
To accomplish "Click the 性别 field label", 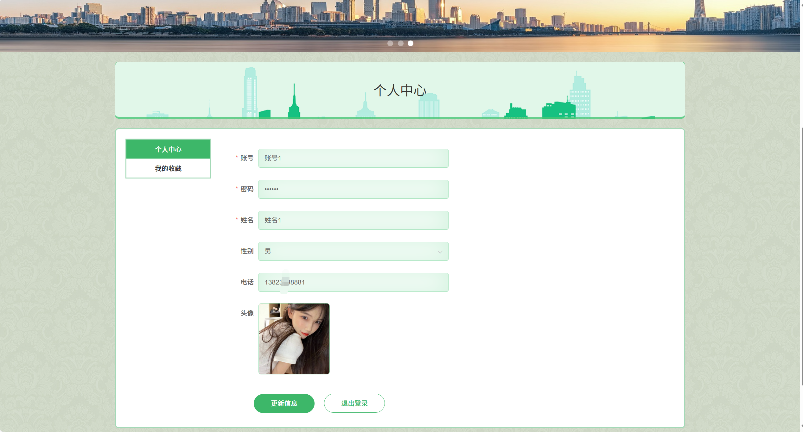I will (247, 251).
